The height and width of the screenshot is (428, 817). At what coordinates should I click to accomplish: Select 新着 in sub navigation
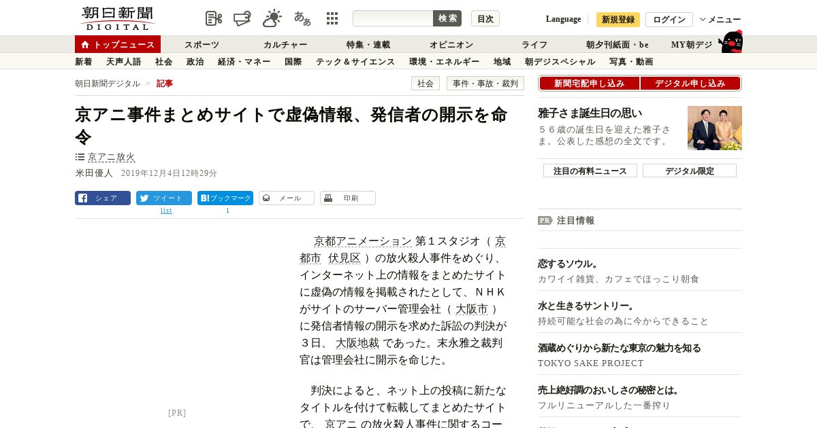pos(84,62)
